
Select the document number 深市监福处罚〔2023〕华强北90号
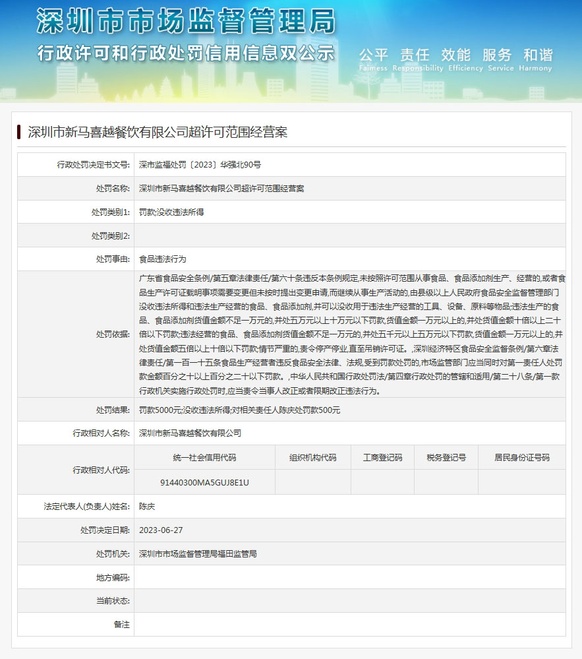coord(200,165)
